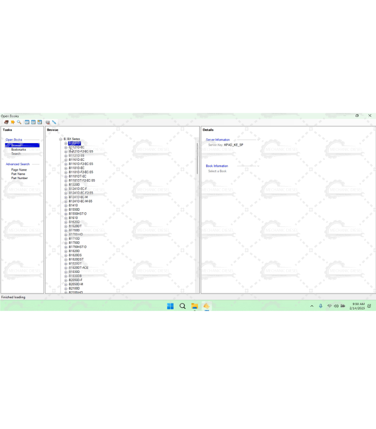Viewport: 376px width, 429px height.
Task: Open File Explorer from the taskbar
Action: click(x=194, y=306)
